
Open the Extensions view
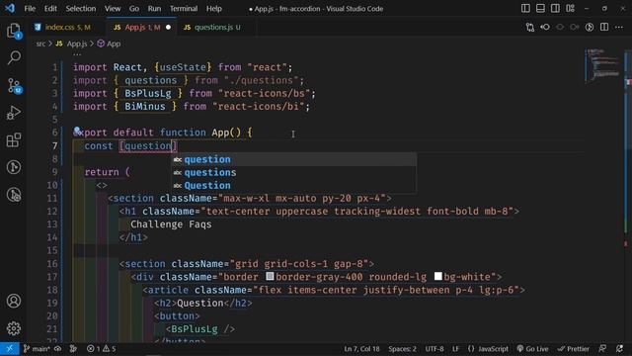(14, 140)
